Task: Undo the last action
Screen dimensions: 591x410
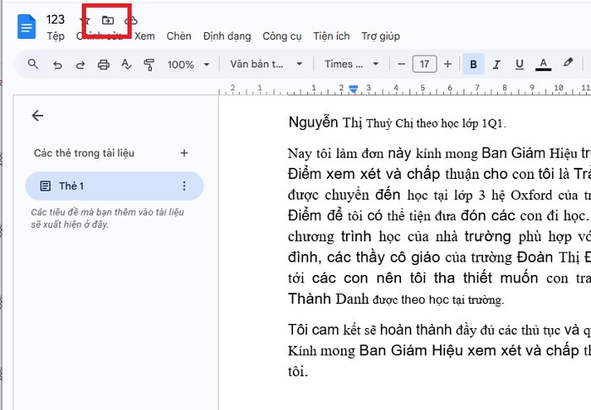Action: click(x=57, y=64)
